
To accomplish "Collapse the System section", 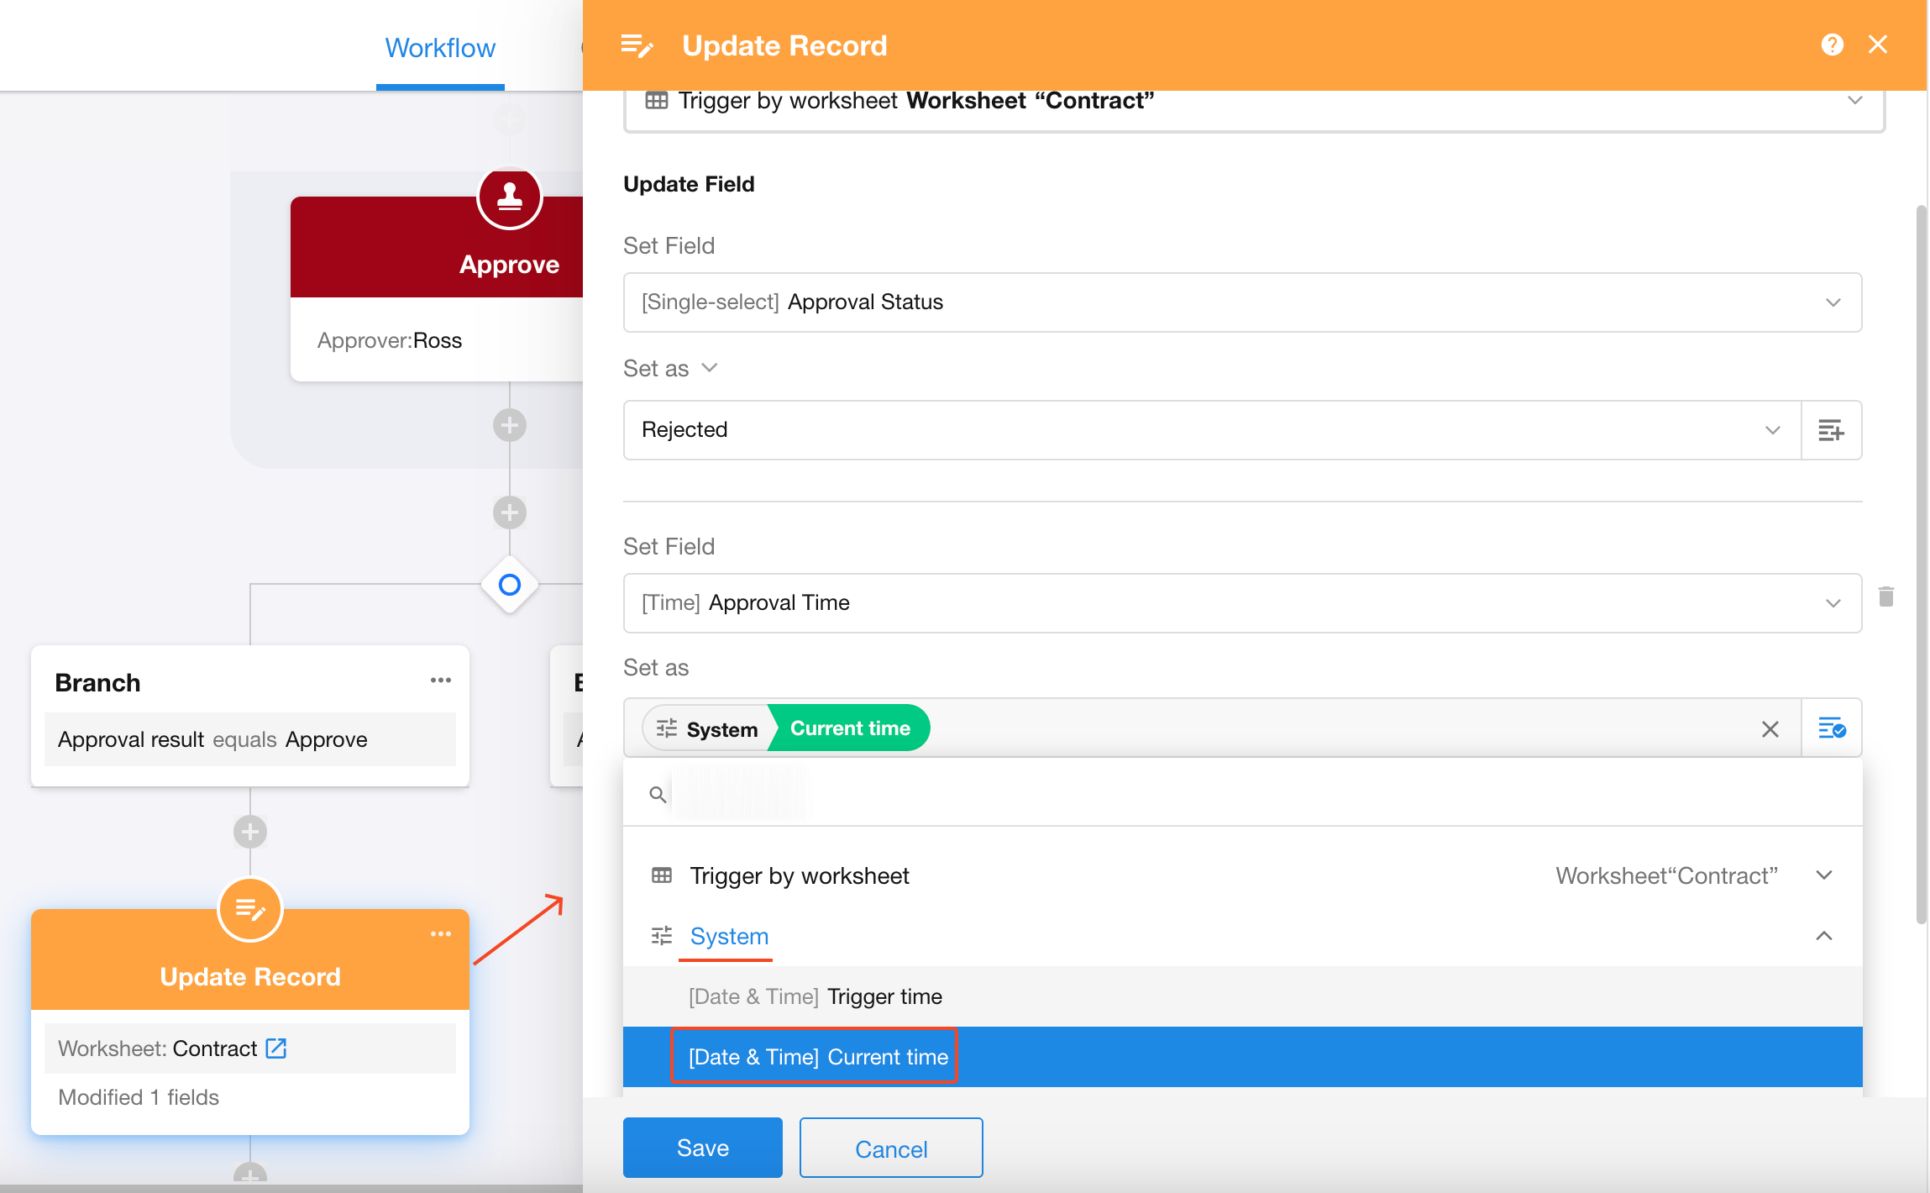I will pos(1823,936).
